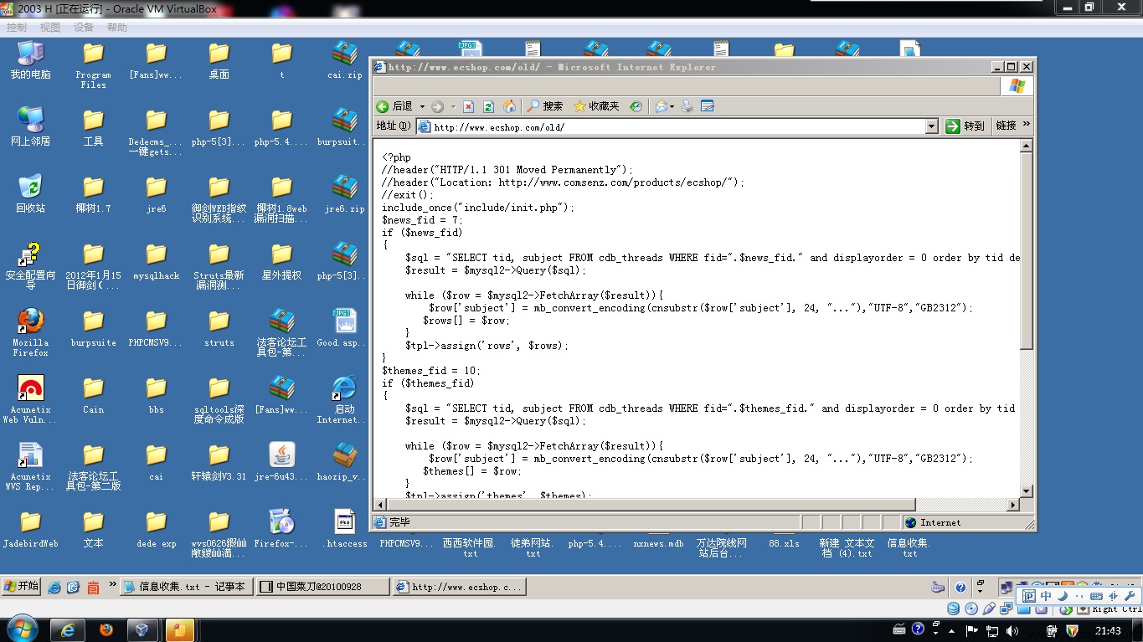1143x642 pixels.
Task: Open ecshop IE taskbar button
Action: pos(460,587)
